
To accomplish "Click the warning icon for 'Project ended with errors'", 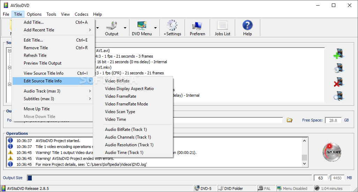I will click(10, 158).
